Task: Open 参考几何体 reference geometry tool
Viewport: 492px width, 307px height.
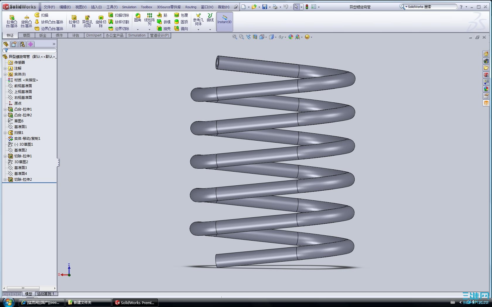Action: 198,19
